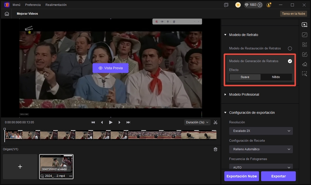Image resolution: width=311 pixels, height=185 pixels.
Task: Click the scissors cut icon
Action: (x=215, y=122)
